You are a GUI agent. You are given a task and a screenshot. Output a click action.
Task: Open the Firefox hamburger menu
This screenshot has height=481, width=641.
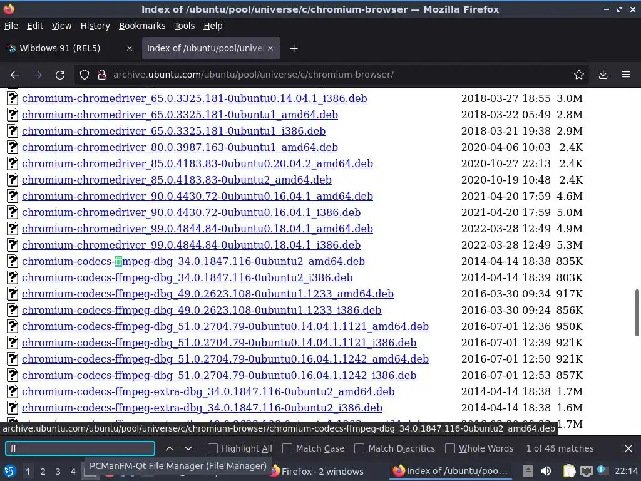[x=626, y=75]
